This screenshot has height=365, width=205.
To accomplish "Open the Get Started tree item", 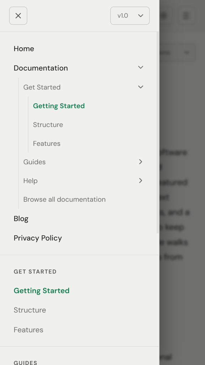I will tap(42, 87).
